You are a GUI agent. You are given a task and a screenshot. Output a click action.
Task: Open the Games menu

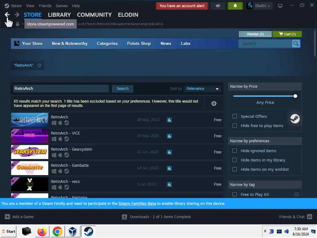[x=62, y=6]
